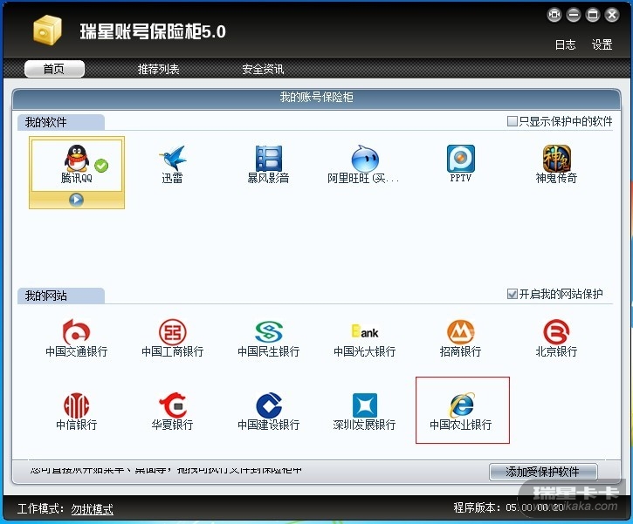Click the golden safe logo in title bar
The height and width of the screenshot is (524, 633).
tap(48, 31)
